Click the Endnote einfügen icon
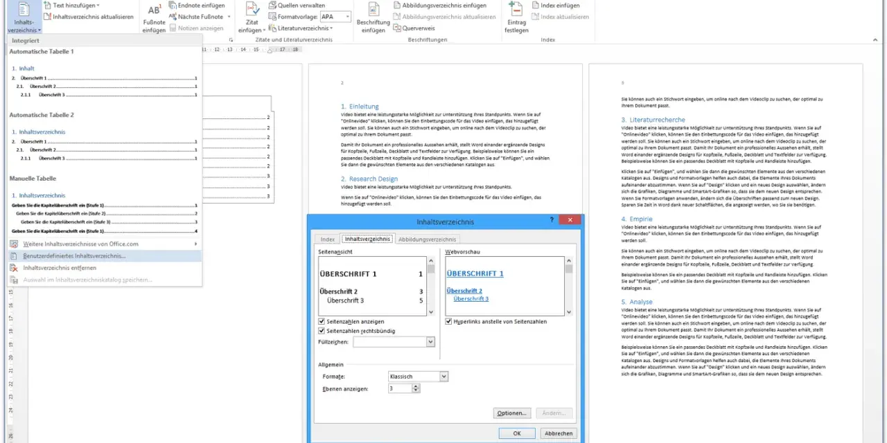The height and width of the screenshot is (443, 887). (173, 5)
